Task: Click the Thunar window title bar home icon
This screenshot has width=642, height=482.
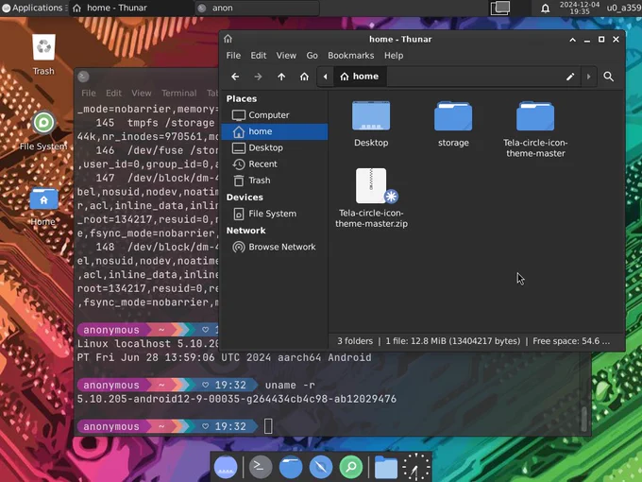Action: 228,39
